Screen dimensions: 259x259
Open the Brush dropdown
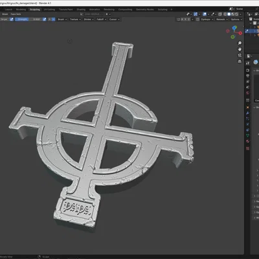coord(62,19)
